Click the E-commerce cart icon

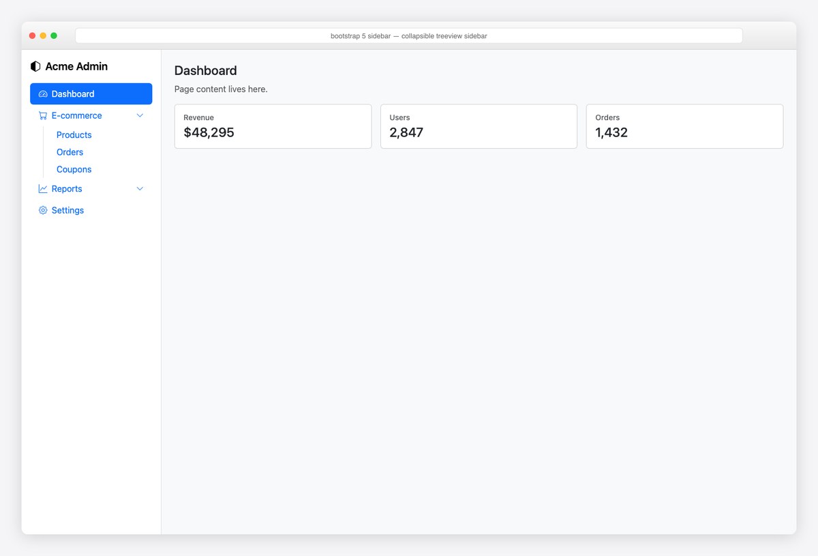43,116
